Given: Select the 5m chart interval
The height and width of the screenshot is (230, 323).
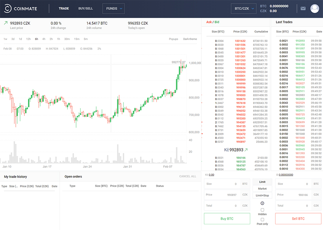Looking at the screenshot, I should click(x=86, y=39).
